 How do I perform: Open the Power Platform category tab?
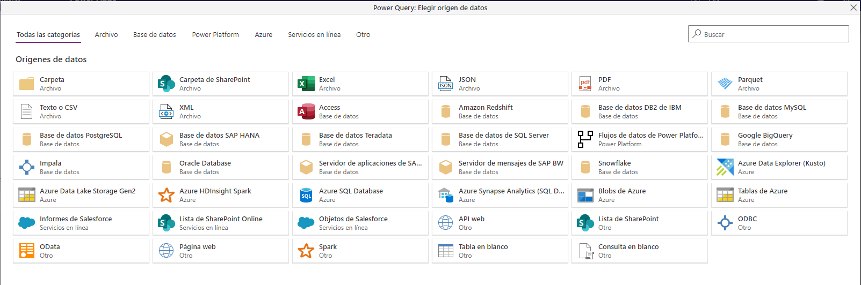click(x=215, y=34)
